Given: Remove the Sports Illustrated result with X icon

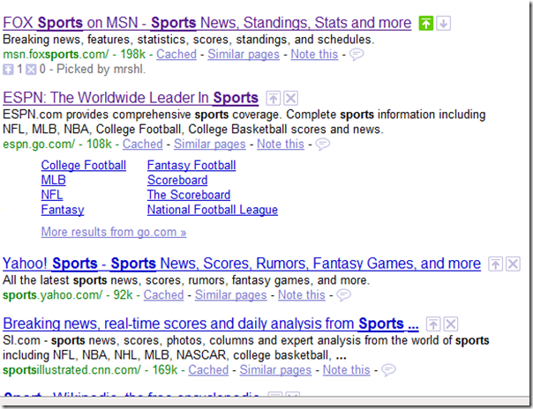Looking at the screenshot, I should (x=451, y=324).
